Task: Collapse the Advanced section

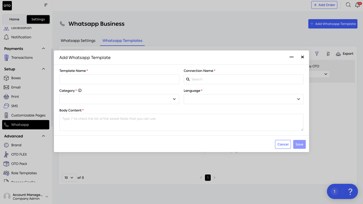Action: (43, 136)
